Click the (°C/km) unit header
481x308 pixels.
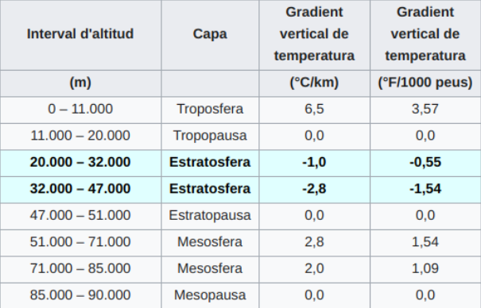pos(314,83)
